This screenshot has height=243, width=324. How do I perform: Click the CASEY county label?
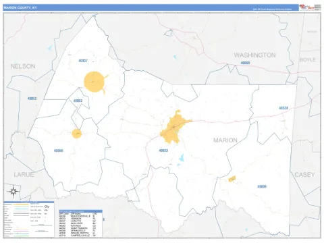click(304, 175)
